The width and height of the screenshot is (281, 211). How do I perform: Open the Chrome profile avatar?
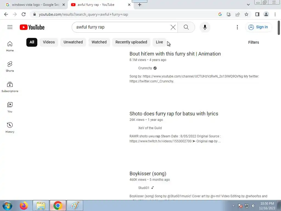(266, 14)
